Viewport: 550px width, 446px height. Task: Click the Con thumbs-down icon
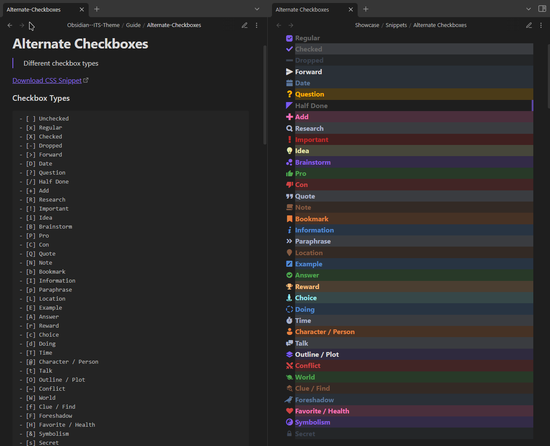[290, 185]
